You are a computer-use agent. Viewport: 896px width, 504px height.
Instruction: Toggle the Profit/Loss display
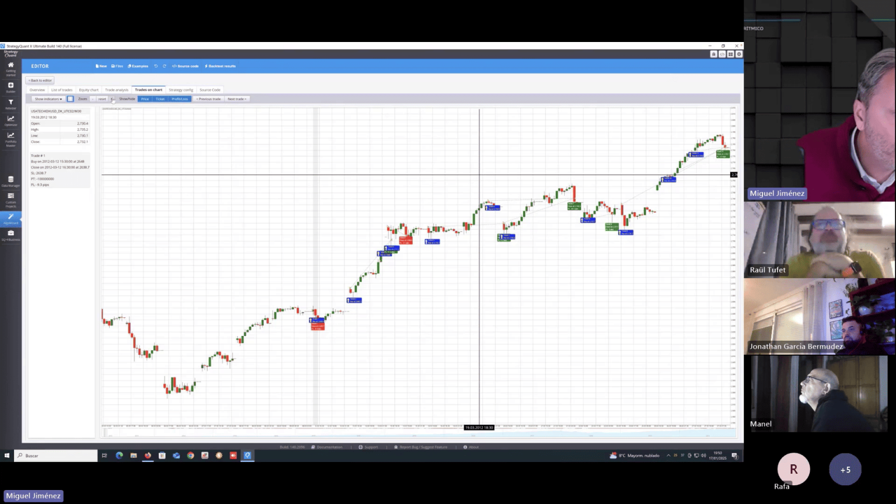click(x=179, y=99)
